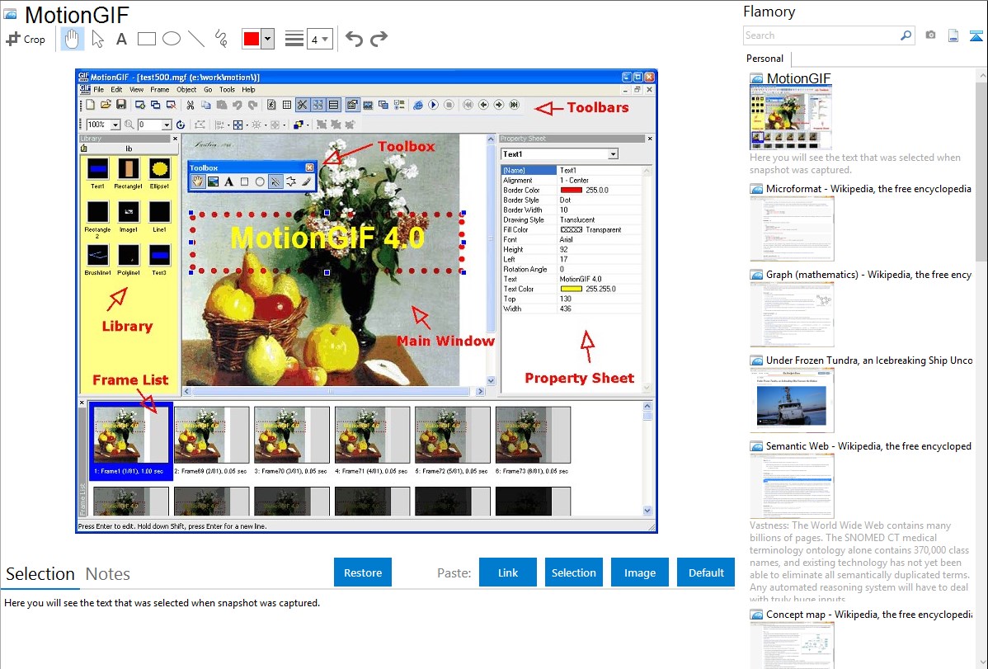Click the search magnifier icon
Screen dimensions: 988x669
906,35
